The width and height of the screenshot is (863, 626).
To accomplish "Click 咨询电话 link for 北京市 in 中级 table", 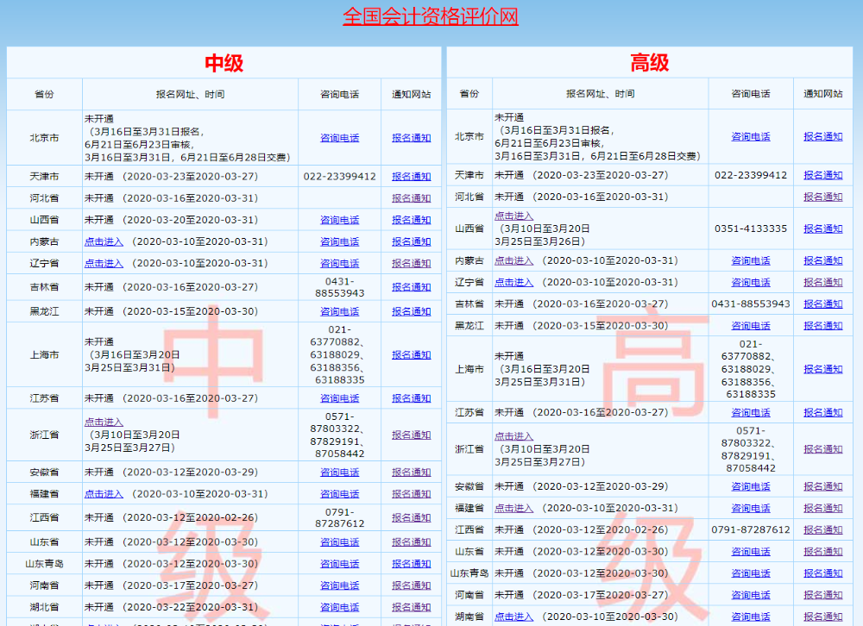I will (339, 138).
